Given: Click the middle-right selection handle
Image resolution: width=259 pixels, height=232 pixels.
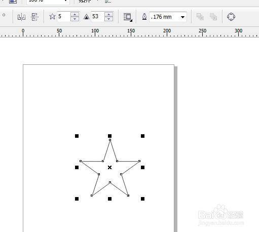Looking at the screenshot, I should (142, 167).
